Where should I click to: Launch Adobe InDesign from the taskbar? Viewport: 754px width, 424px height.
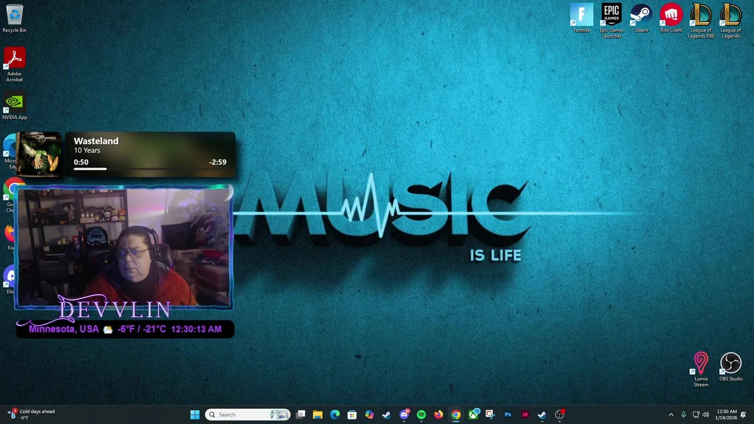pos(525,415)
